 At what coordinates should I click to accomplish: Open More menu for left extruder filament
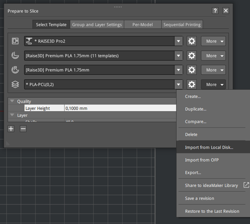coord(213,56)
